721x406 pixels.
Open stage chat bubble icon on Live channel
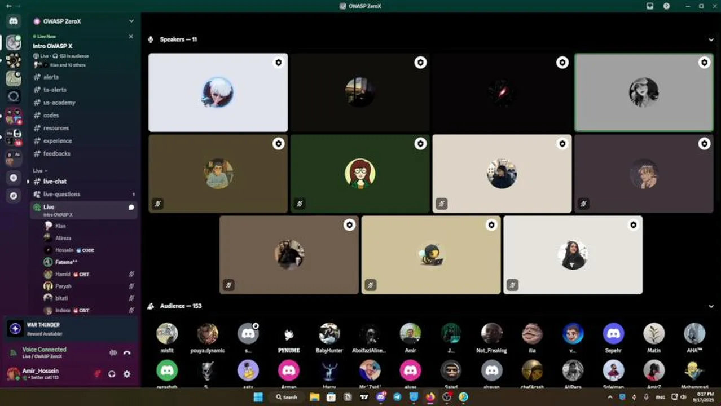tap(131, 207)
